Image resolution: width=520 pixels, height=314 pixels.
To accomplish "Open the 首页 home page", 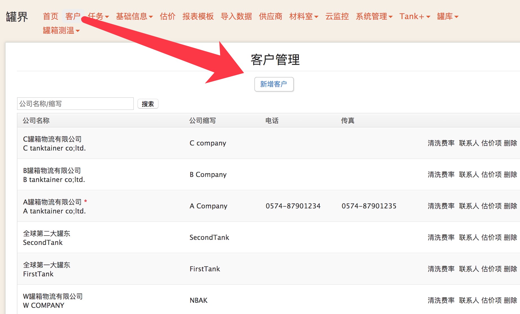I will point(51,17).
